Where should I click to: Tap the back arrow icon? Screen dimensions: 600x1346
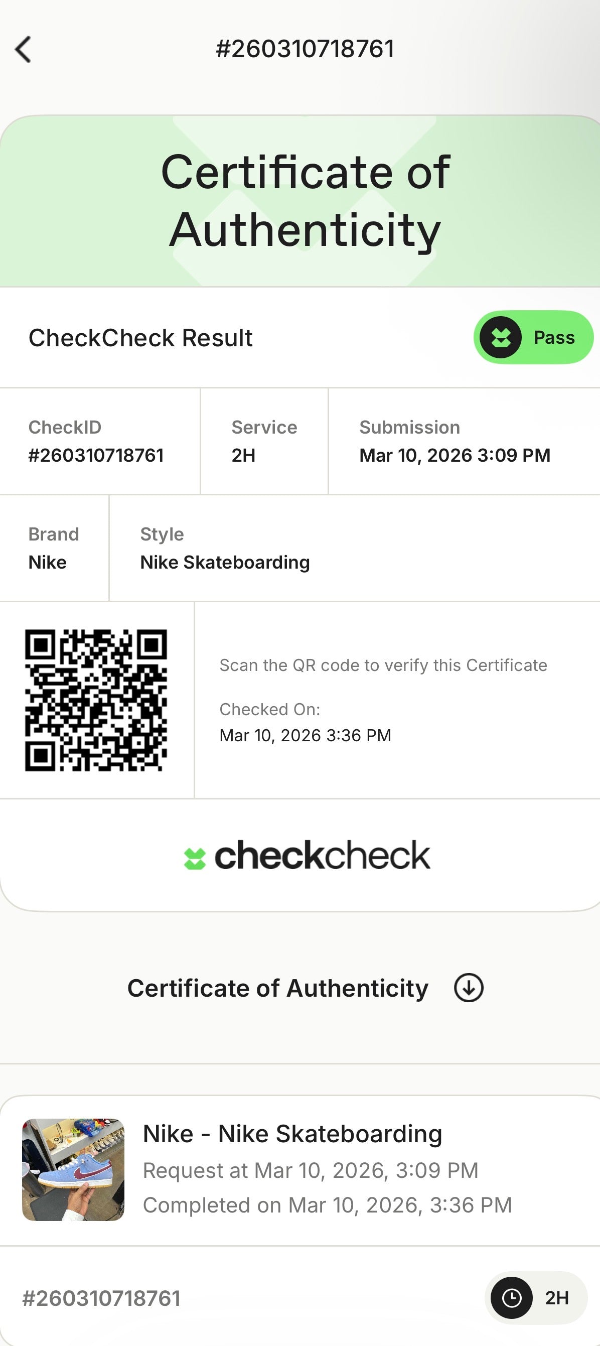[23, 50]
